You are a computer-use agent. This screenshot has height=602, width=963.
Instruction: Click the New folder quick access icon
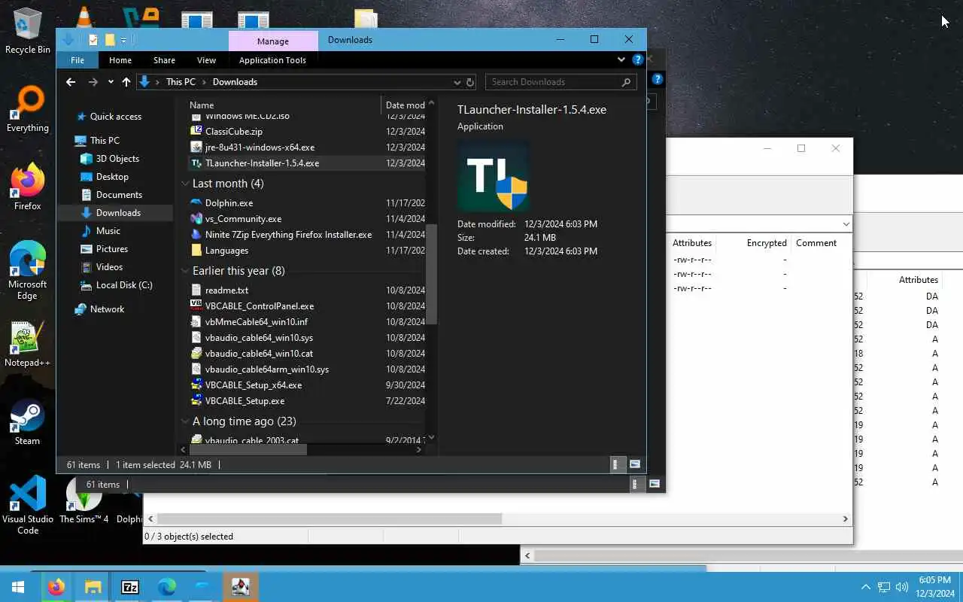110,40
